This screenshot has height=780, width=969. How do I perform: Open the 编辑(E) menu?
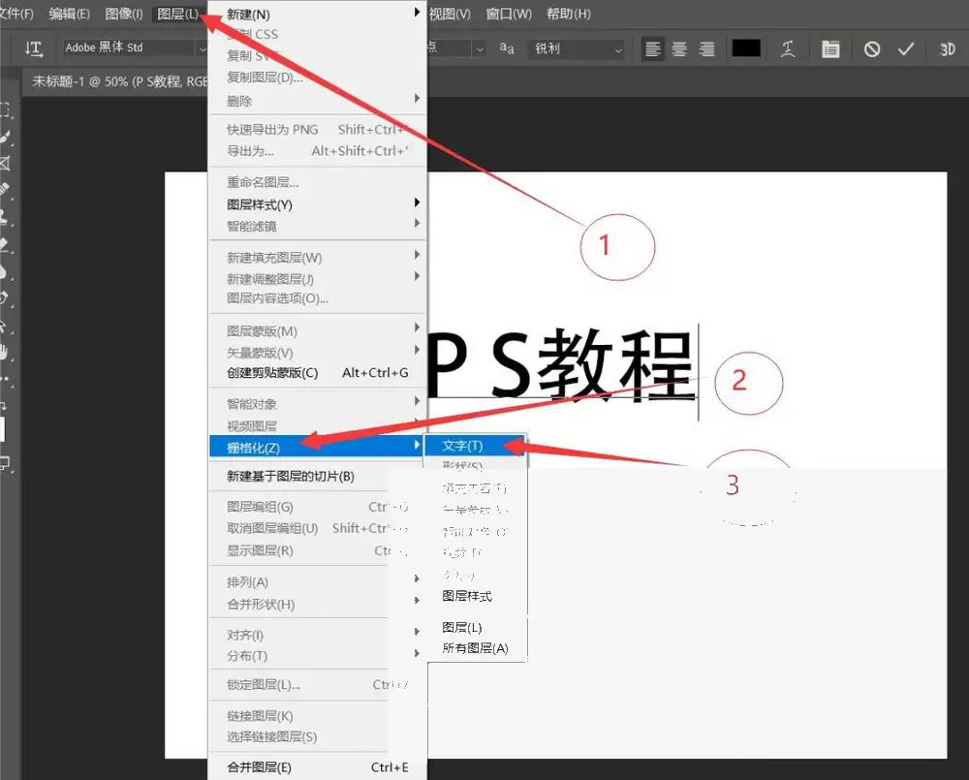tap(69, 14)
